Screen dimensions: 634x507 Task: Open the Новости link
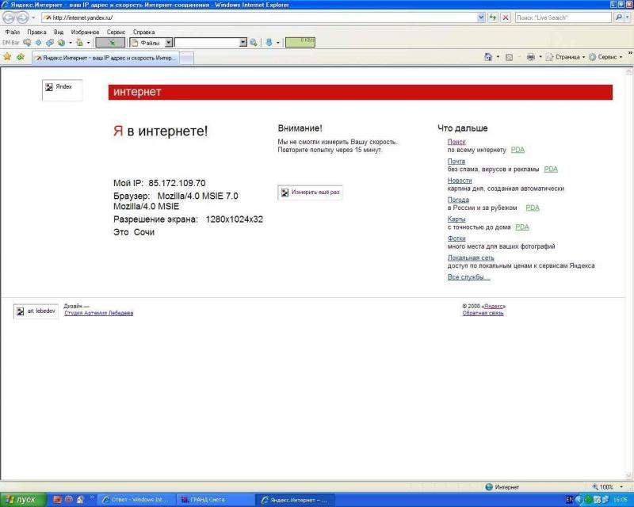point(460,181)
